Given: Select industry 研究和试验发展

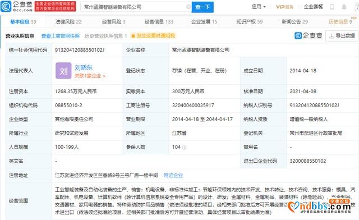Looking at the screenshot, I should [71, 133].
